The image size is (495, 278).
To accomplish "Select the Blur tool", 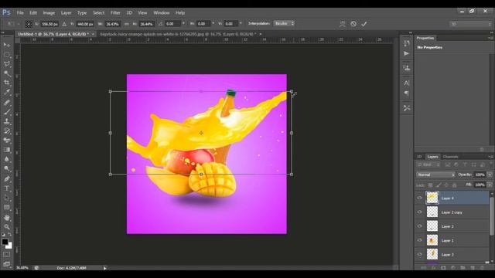I will (x=7, y=159).
